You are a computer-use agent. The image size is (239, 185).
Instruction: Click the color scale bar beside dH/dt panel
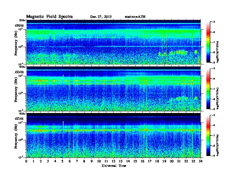click(208, 42)
